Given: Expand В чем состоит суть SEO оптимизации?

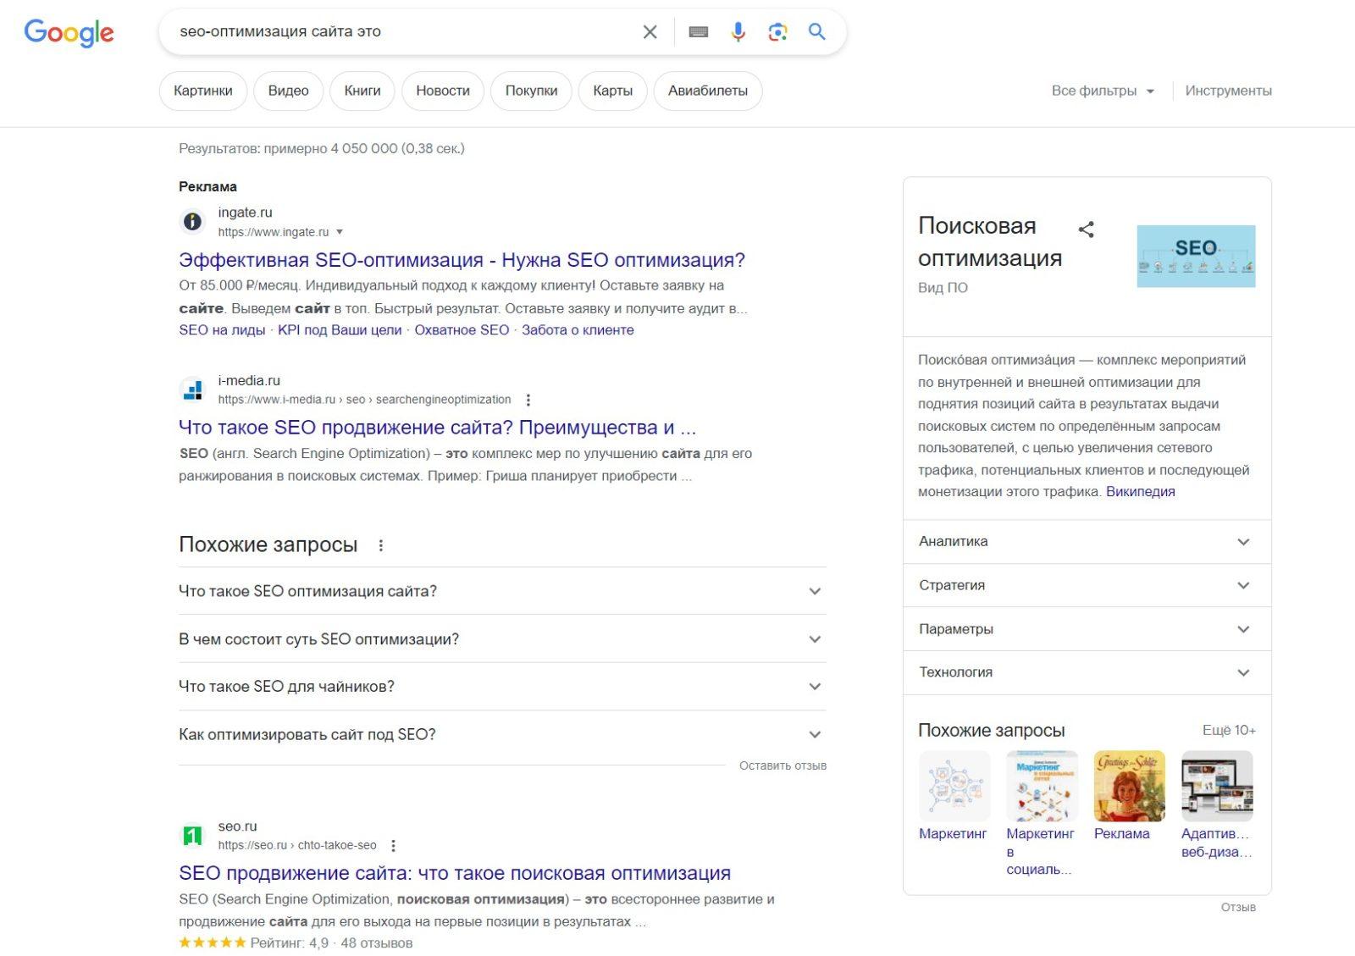Looking at the screenshot, I should point(502,639).
